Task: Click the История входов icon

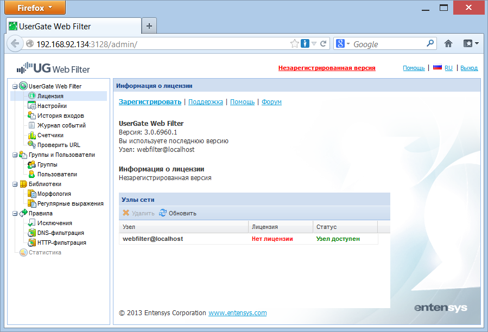Action: coord(31,116)
